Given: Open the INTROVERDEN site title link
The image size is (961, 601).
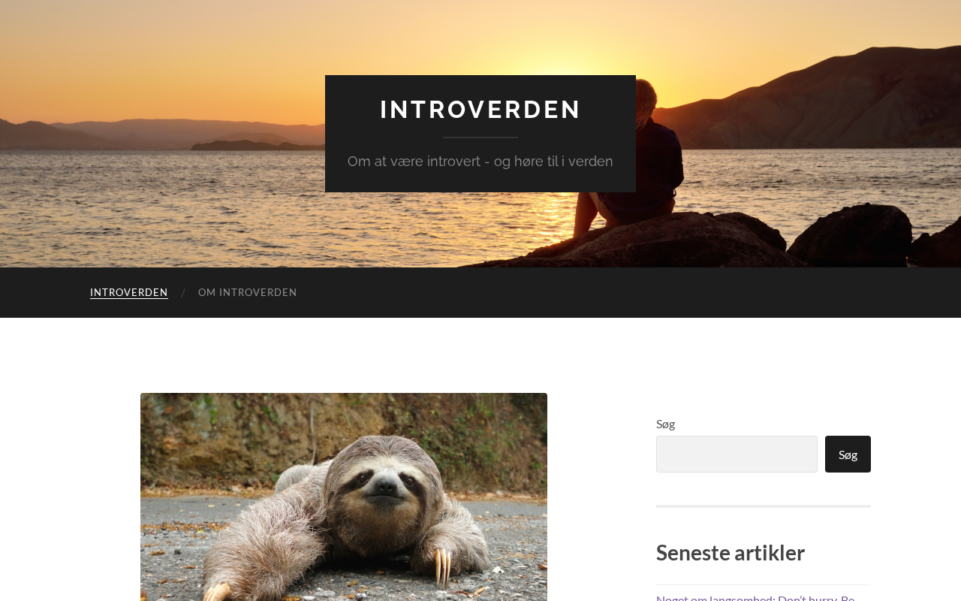Looking at the screenshot, I should click(480, 110).
